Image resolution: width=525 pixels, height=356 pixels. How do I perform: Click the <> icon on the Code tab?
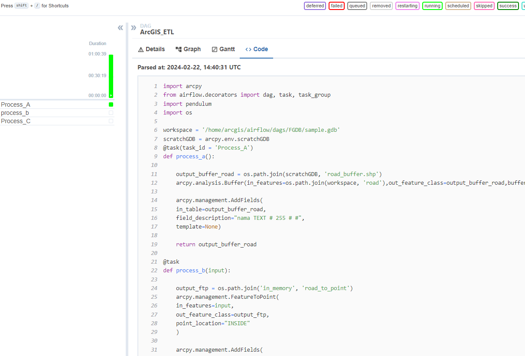(248, 49)
